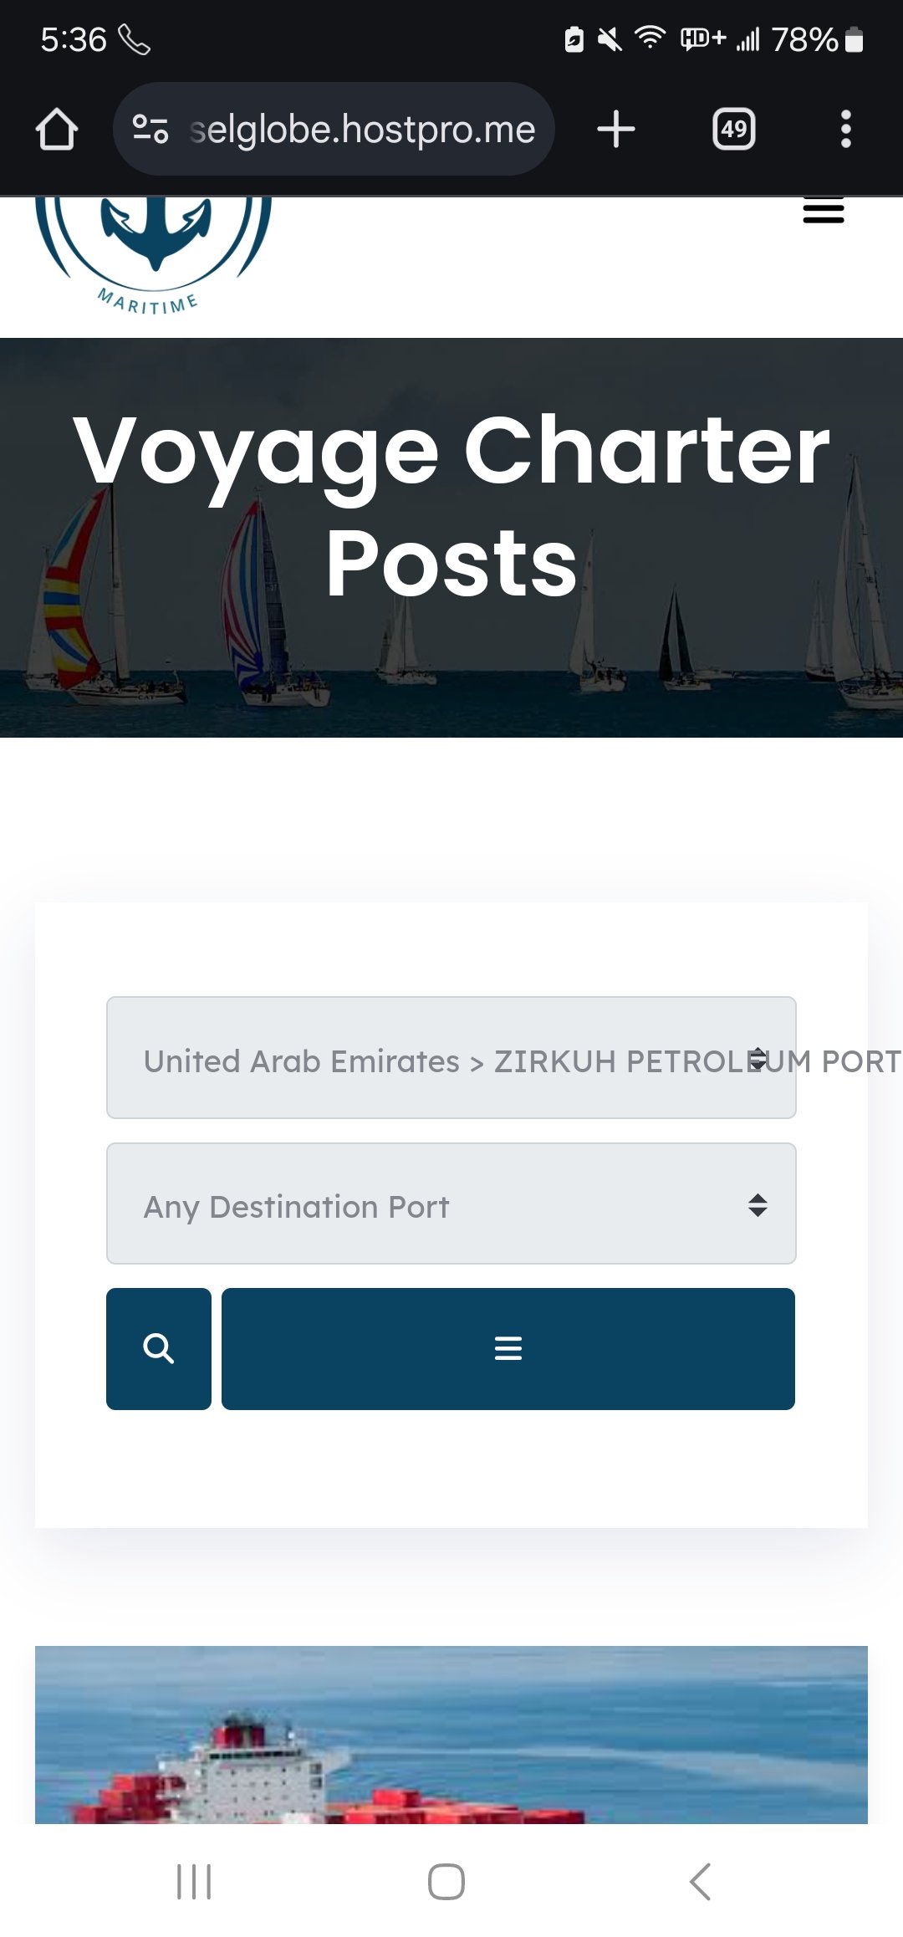Tap the phone call status icon
903x1937 pixels.
(135, 39)
